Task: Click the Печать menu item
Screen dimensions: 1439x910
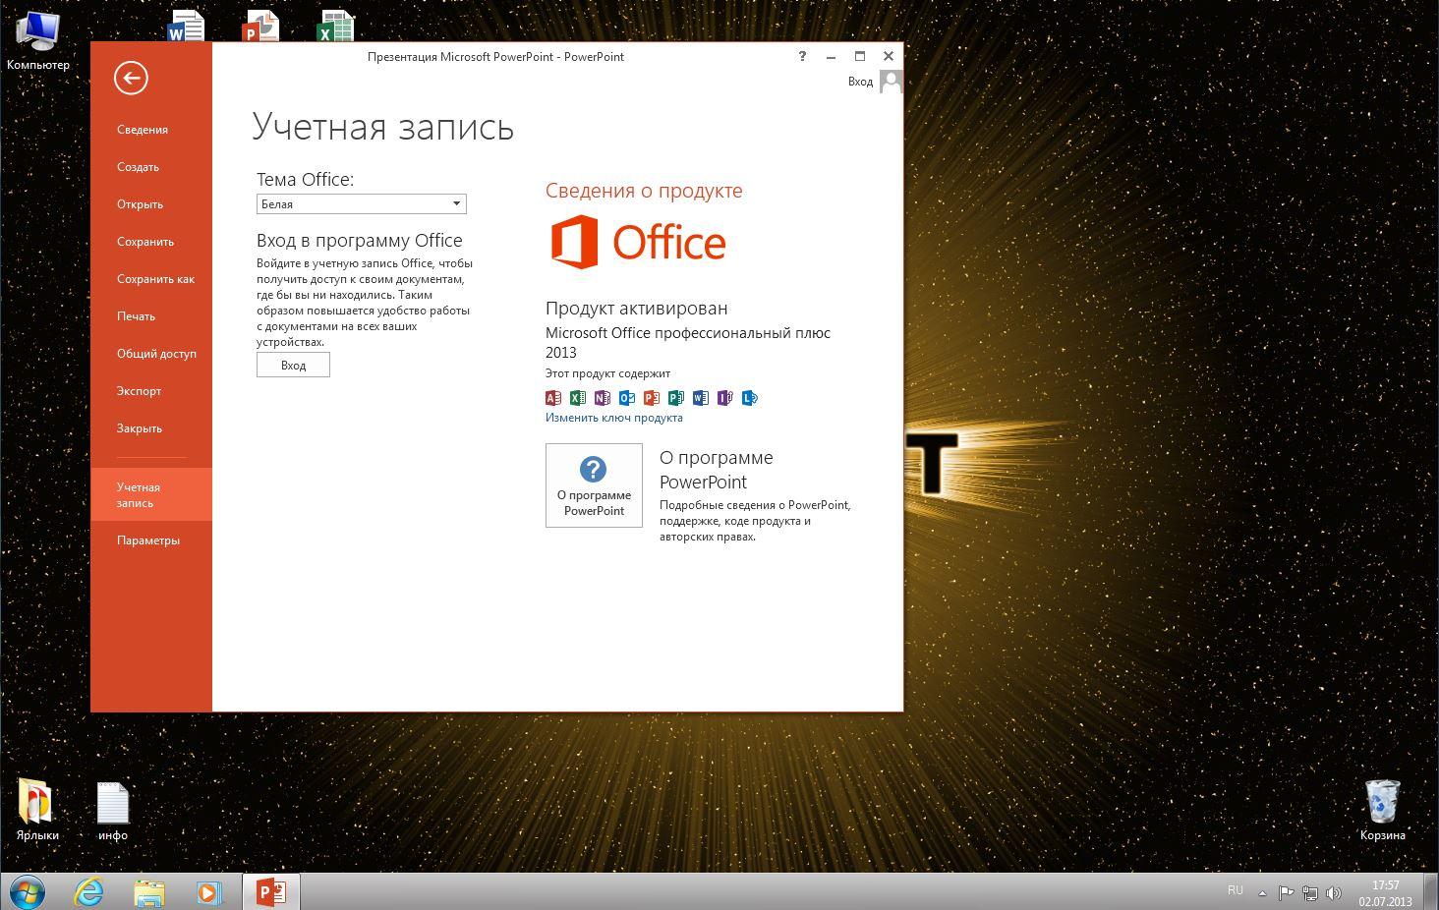Action: click(136, 316)
